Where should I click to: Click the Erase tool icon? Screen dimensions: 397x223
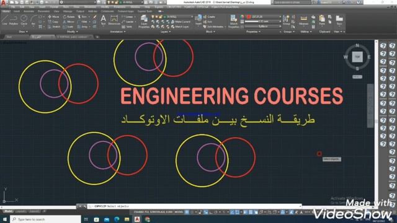tap(94, 17)
